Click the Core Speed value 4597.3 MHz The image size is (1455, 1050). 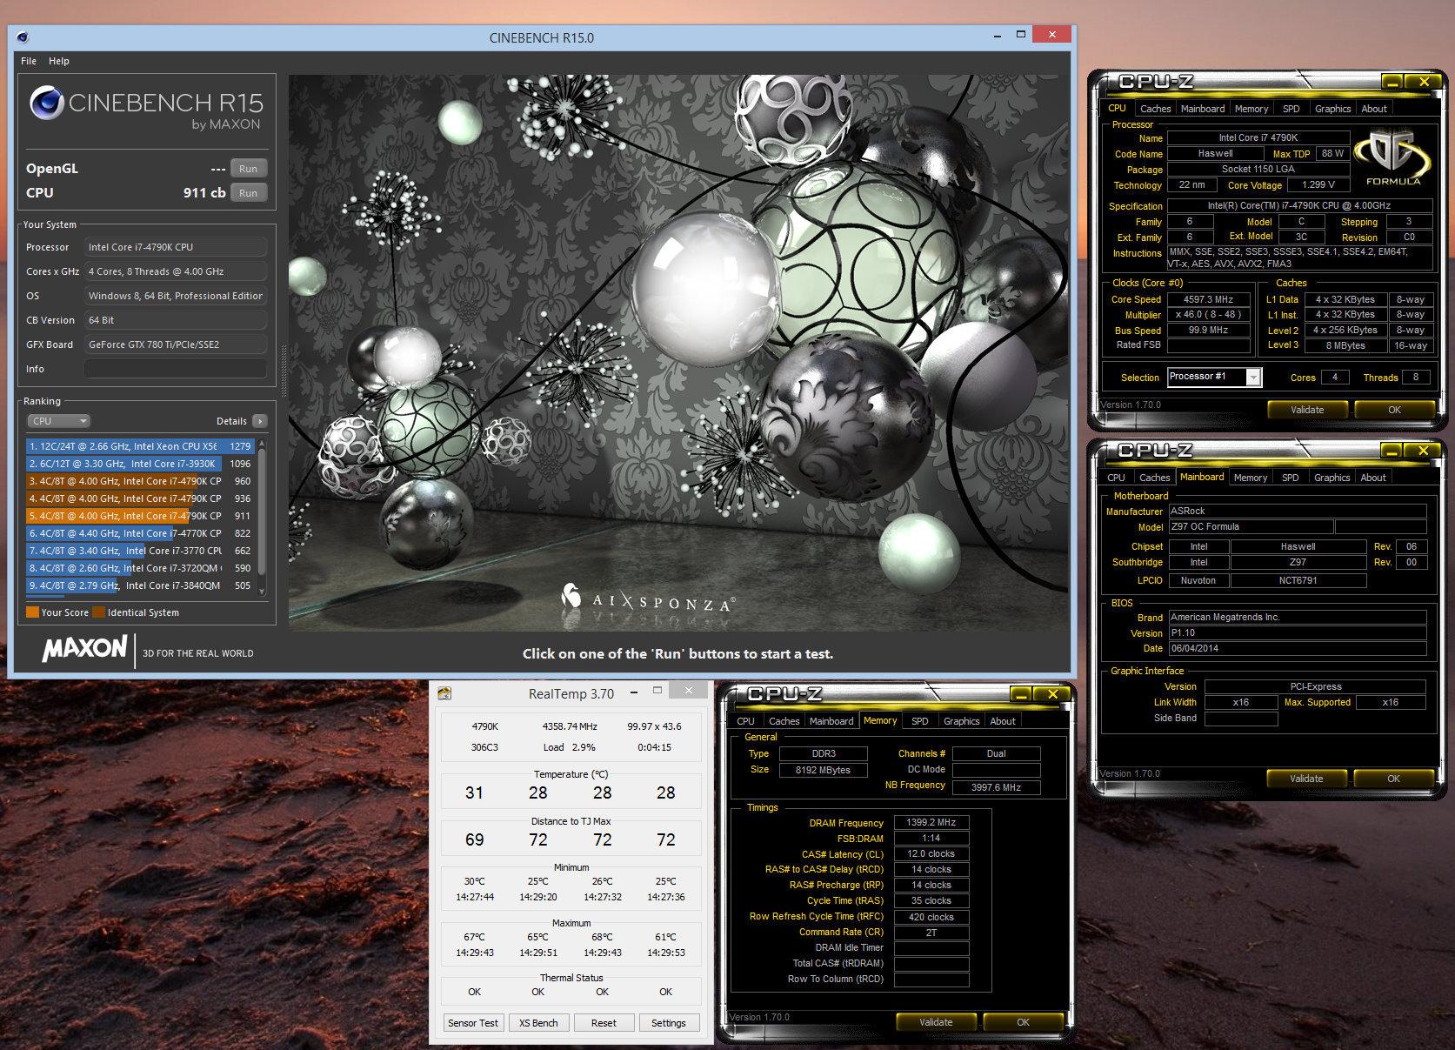pos(1208,299)
